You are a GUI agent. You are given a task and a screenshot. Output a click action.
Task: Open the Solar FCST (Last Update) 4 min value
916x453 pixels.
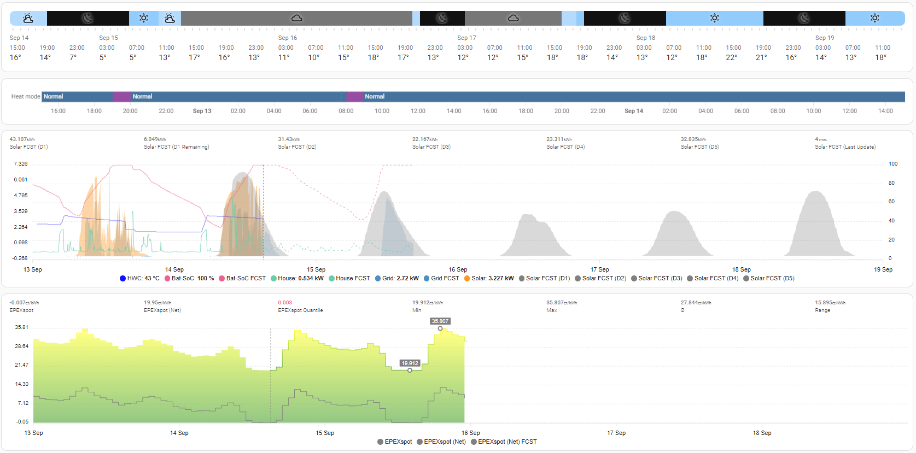(821, 139)
